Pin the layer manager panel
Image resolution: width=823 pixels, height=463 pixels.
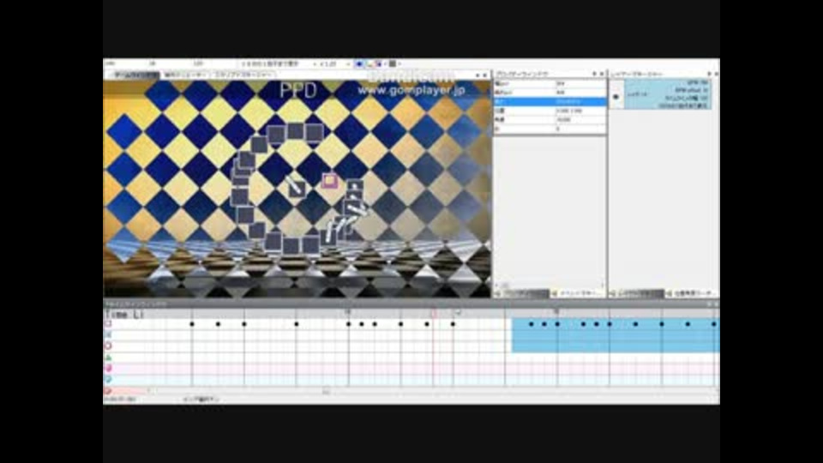709,74
